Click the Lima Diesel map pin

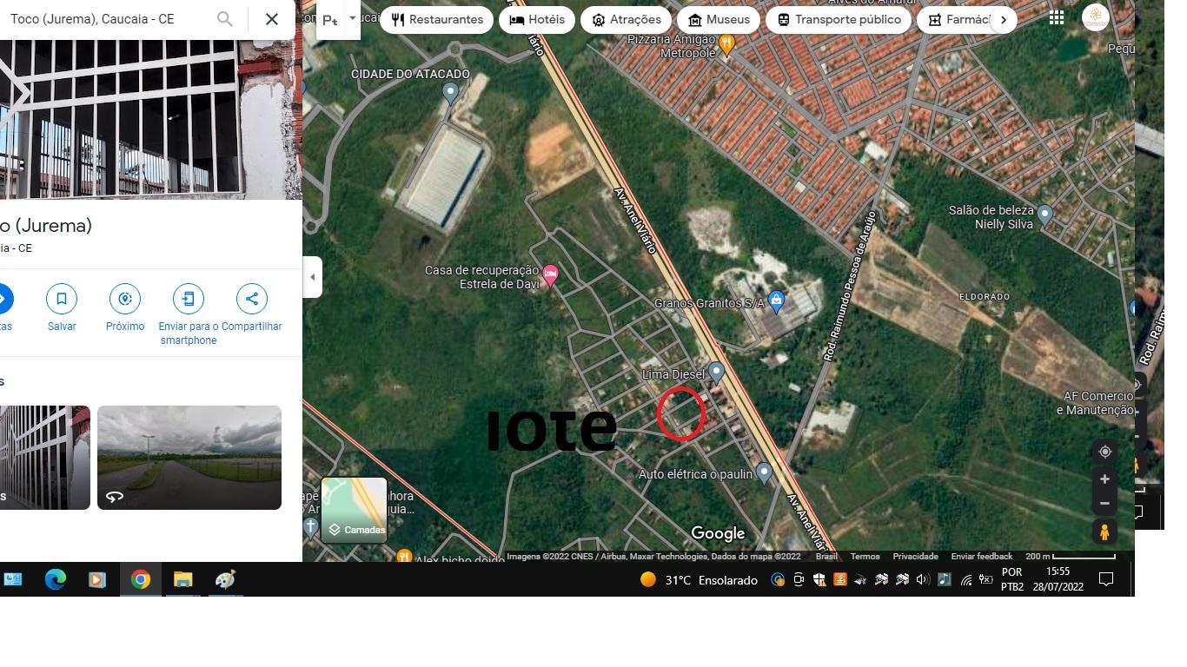pos(716,373)
